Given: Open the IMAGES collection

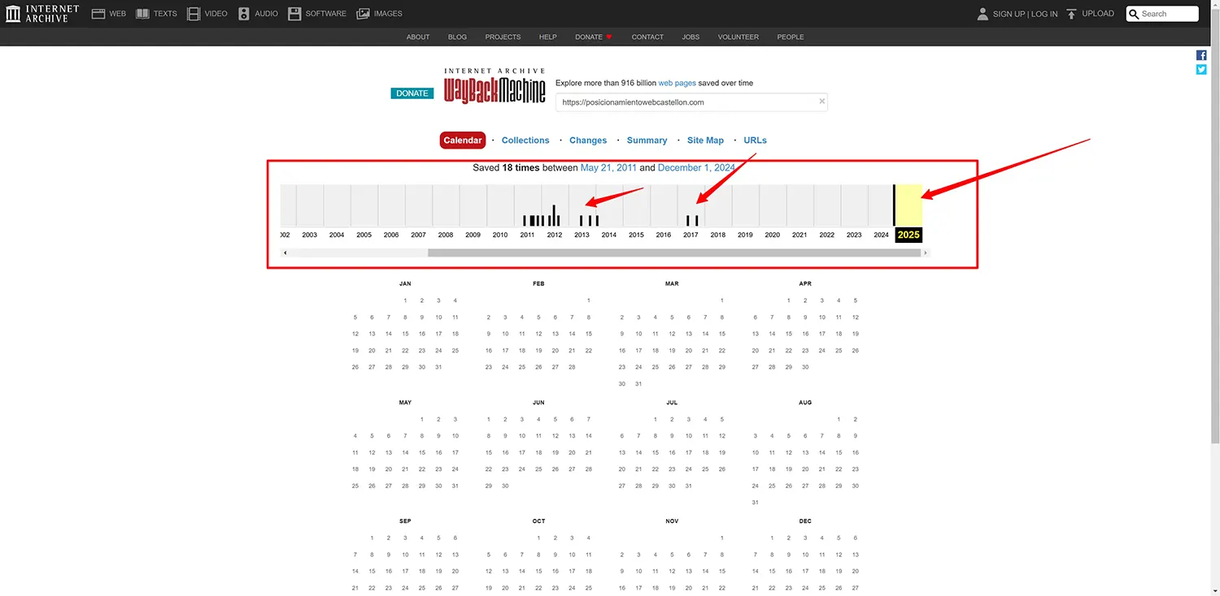Looking at the screenshot, I should tap(379, 13).
